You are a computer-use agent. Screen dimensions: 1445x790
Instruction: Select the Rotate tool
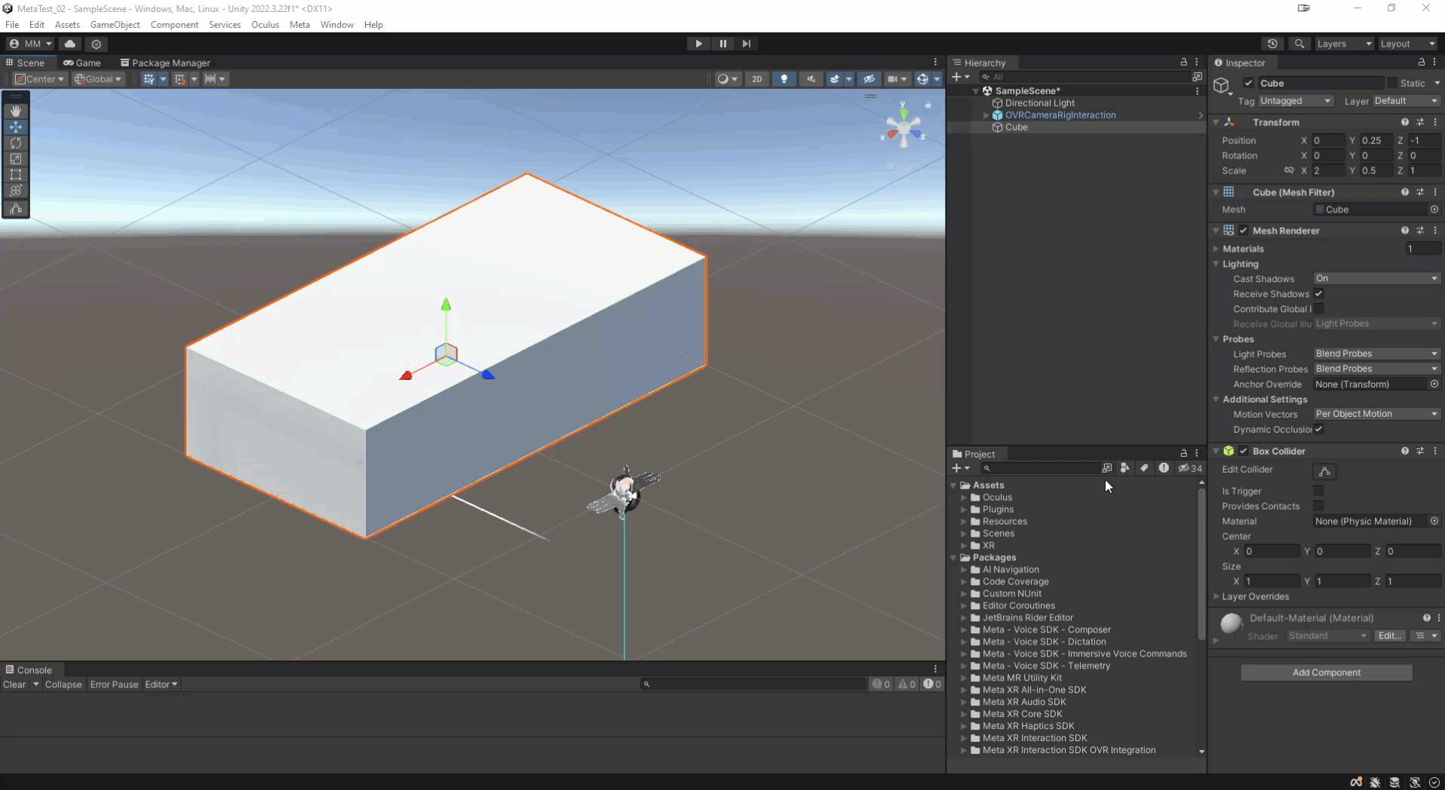click(x=16, y=142)
